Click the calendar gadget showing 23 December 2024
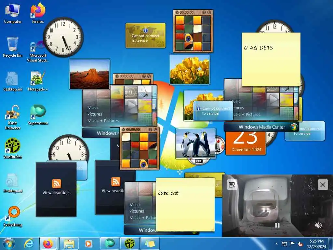The image size is (333, 250). 246,144
